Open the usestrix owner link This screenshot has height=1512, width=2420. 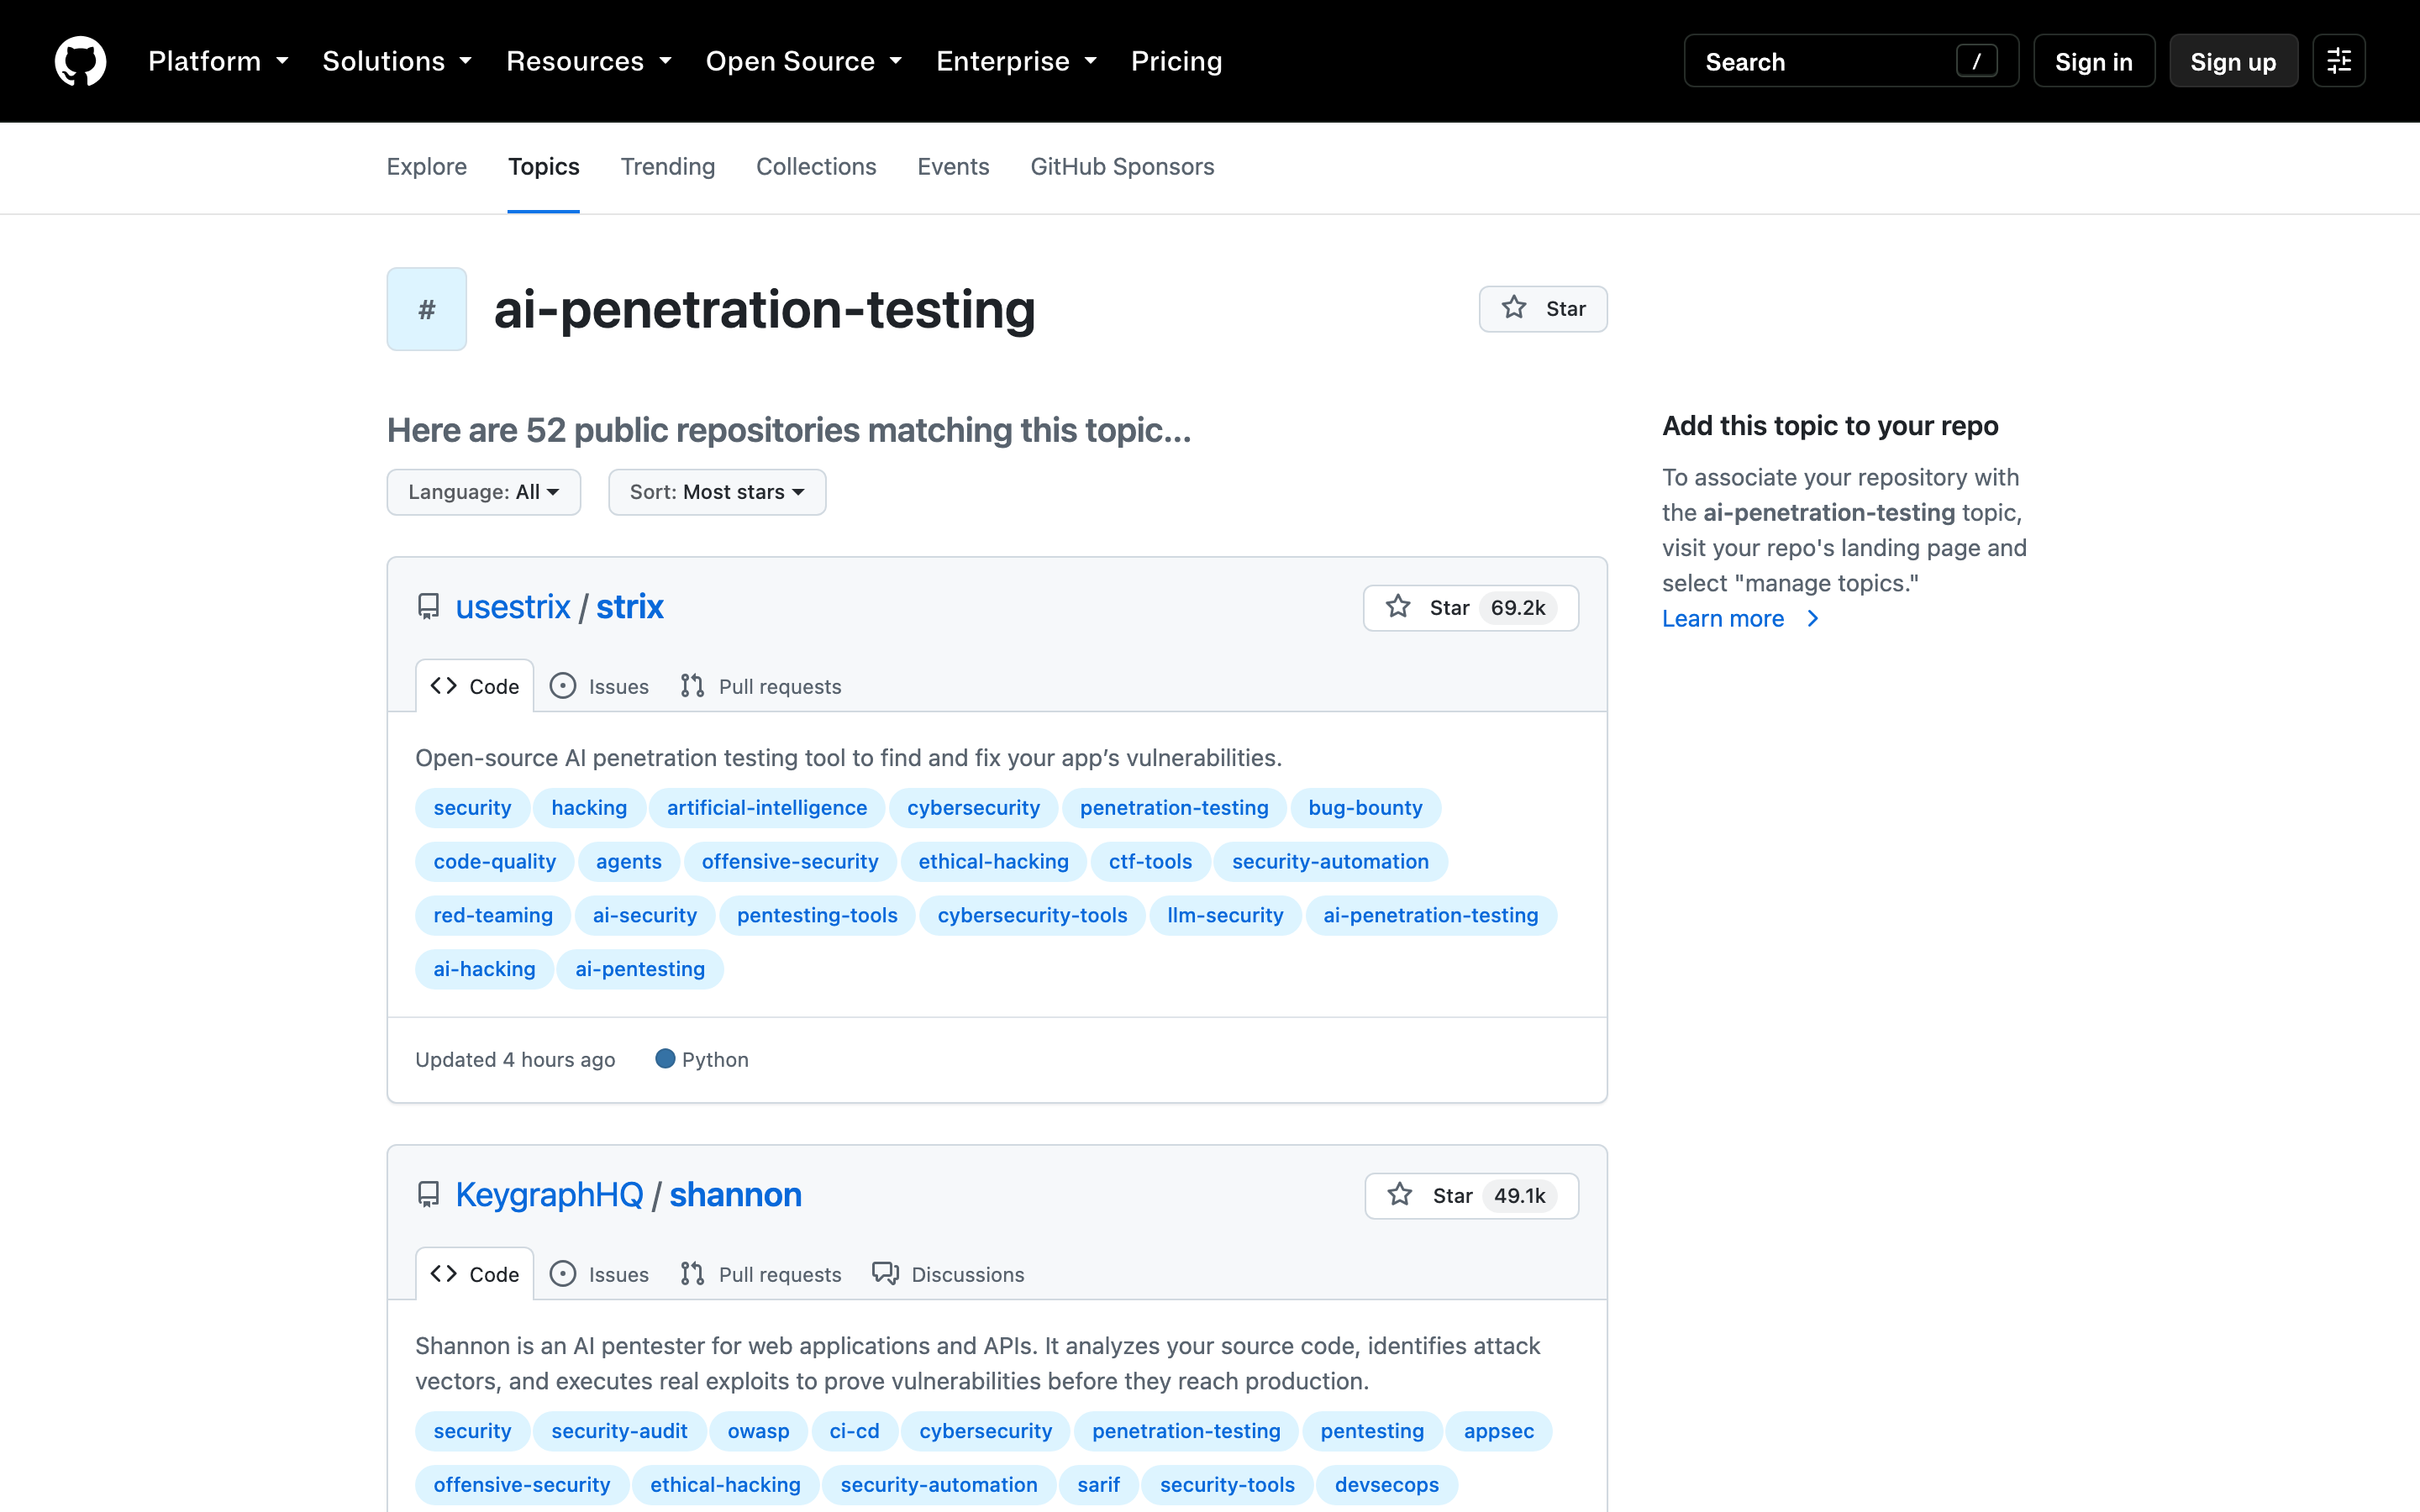[x=513, y=607]
